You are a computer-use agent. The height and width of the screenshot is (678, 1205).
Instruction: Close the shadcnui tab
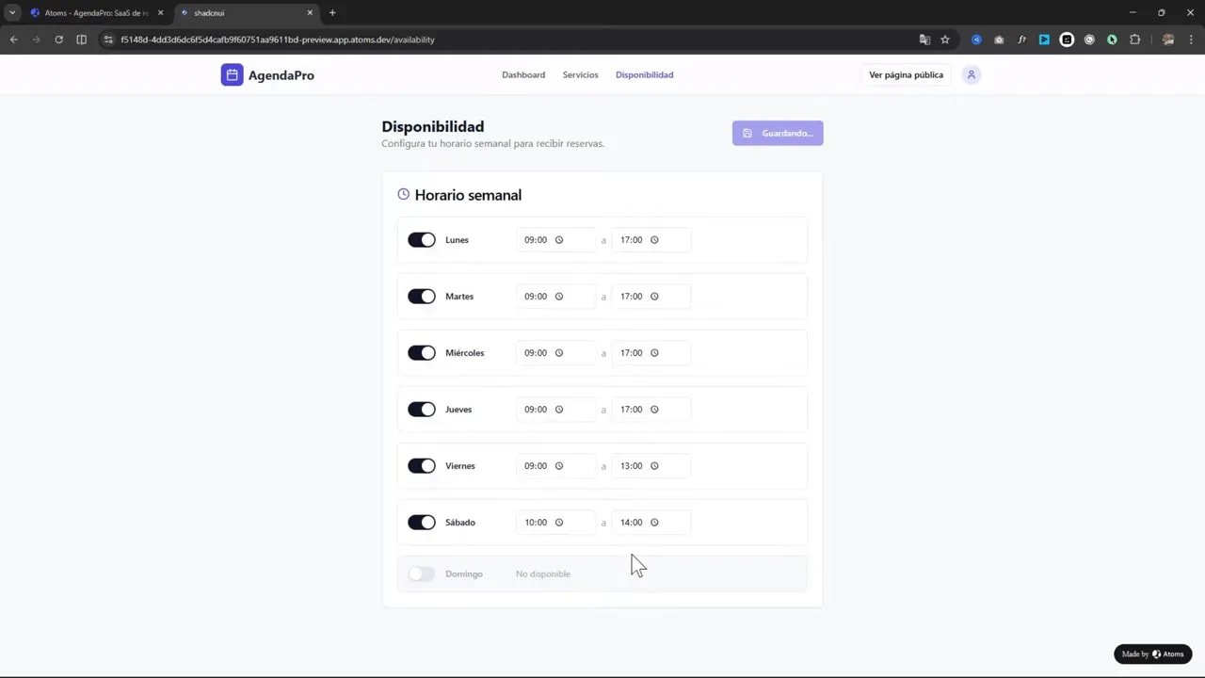pyautogui.click(x=310, y=13)
